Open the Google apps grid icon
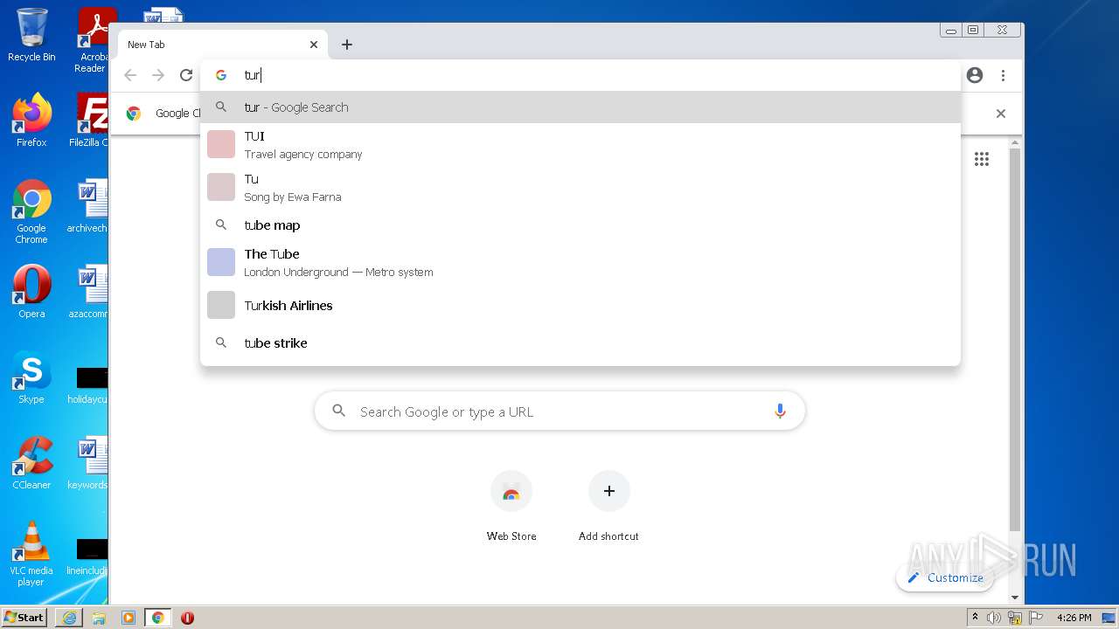 pos(982,159)
